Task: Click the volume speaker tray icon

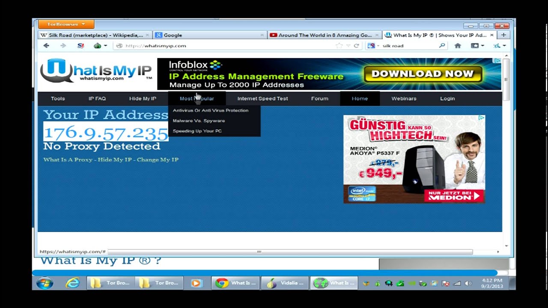Action: (468, 283)
